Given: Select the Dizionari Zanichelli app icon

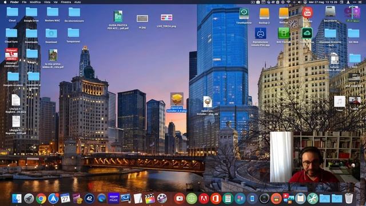Looking at the screenshot, I should (11, 54).
